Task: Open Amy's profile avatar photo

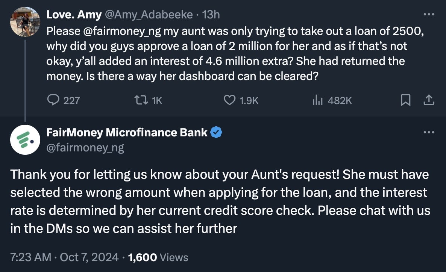Action: pyautogui.click(x=25, y=22)
